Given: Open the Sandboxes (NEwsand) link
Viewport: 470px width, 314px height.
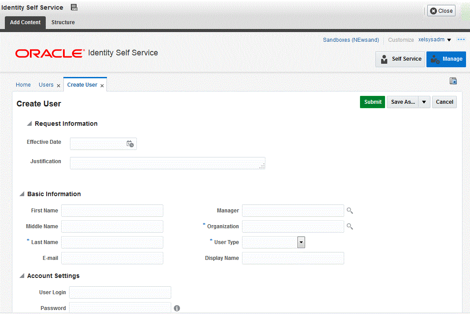Looking at the screenshot, I should [351, 40].
